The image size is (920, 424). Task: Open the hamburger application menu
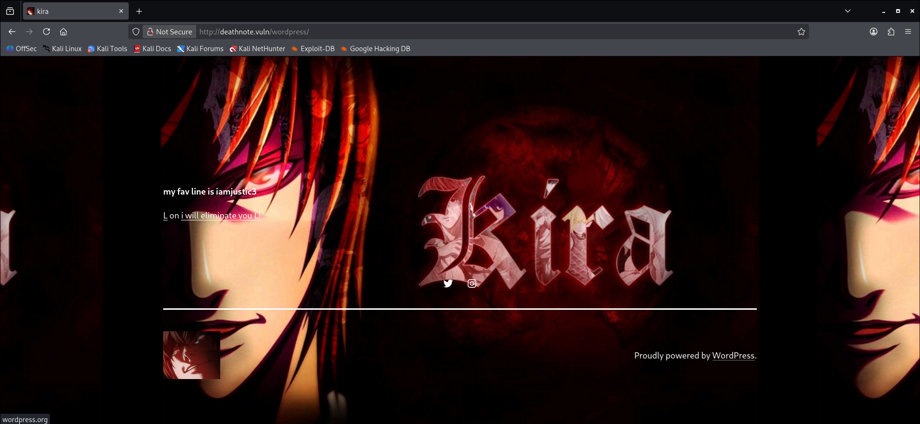pos(908,32)
